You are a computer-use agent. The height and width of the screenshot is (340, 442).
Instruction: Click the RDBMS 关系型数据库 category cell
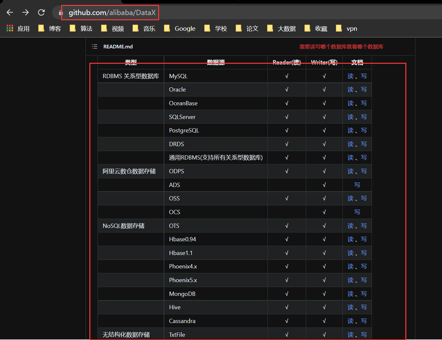coord(131,76)
